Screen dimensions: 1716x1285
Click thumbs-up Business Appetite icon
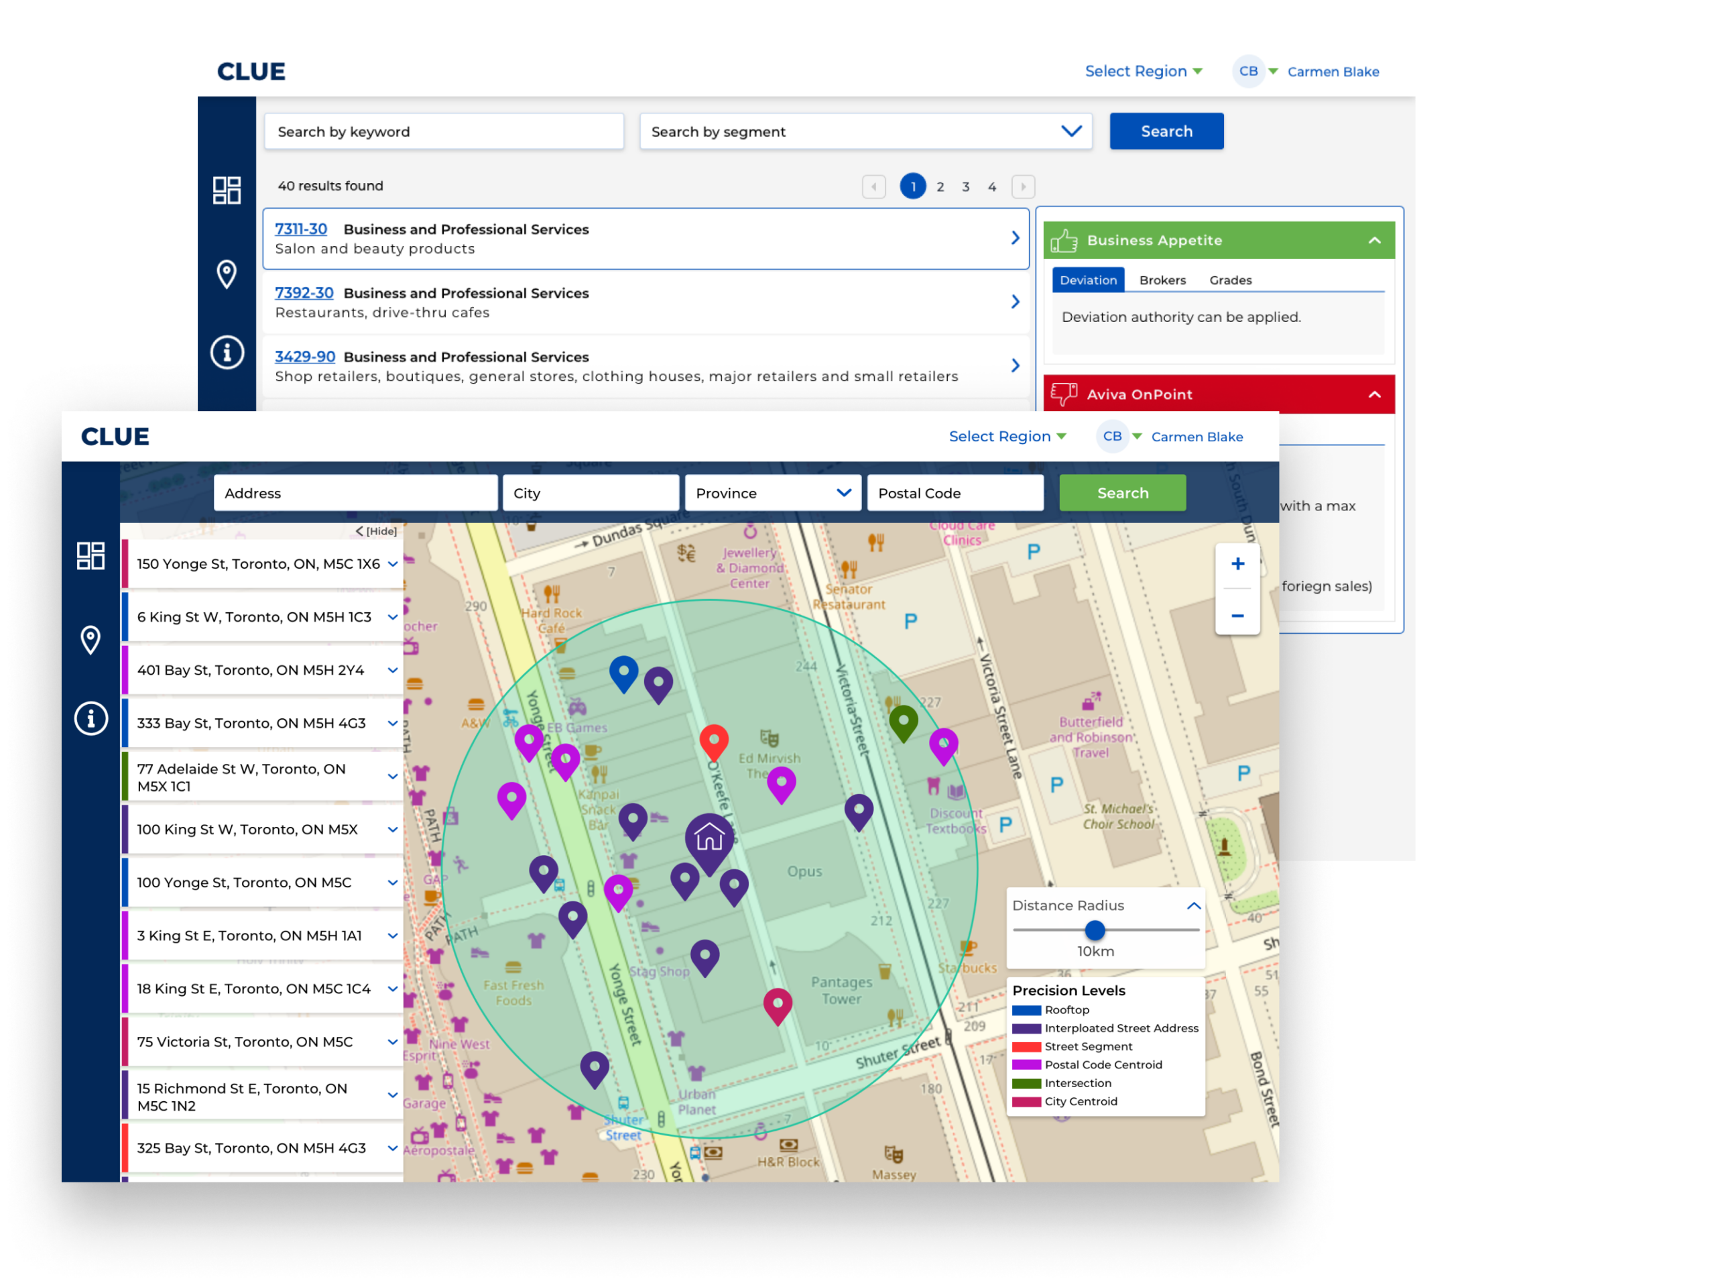tap(1064, 241)
